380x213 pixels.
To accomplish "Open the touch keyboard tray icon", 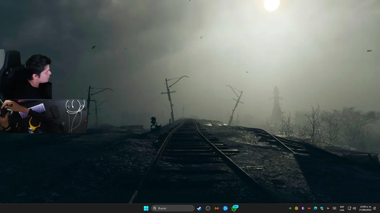I will pyautogui.click(x=335, y=208).
